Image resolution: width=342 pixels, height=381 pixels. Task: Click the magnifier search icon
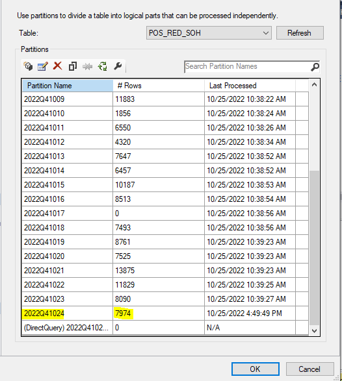[x=315, y=67]
